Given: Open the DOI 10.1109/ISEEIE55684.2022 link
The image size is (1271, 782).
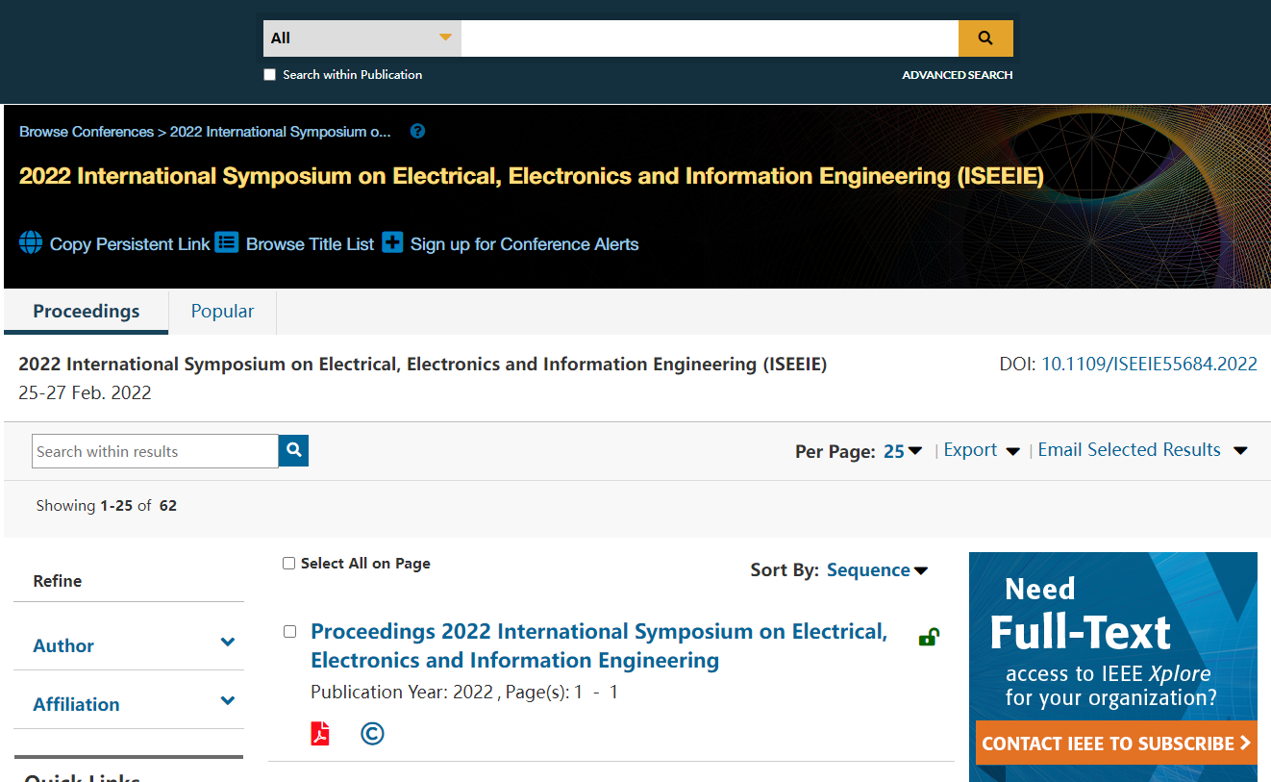Looking at the screenshot, I should (1150, 365).
